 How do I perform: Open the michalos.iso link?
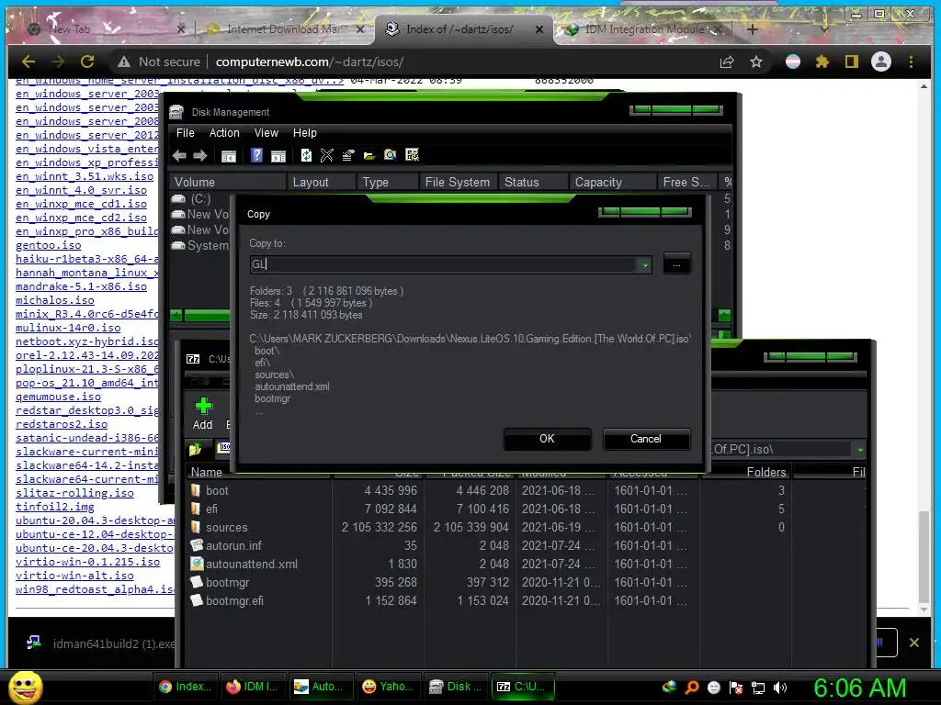55,300
